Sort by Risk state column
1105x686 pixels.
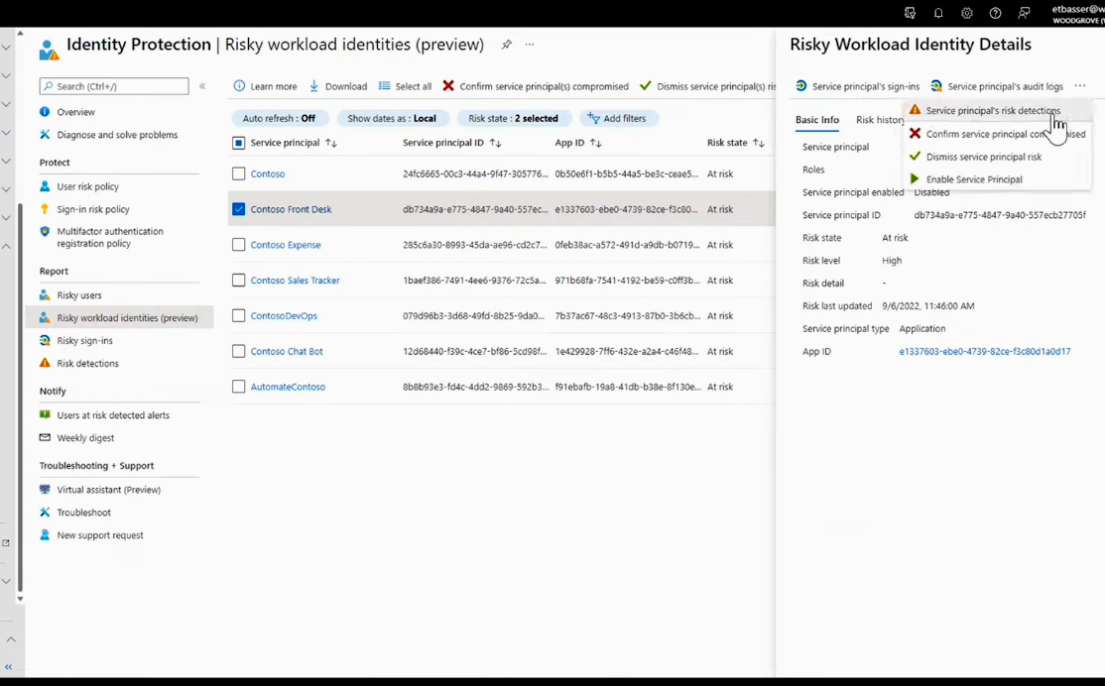736,143
